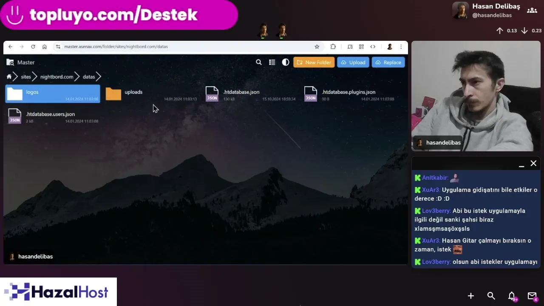Click the Master logo icon
Viewport: 544px width, 306px height.
tap(10, 62)
